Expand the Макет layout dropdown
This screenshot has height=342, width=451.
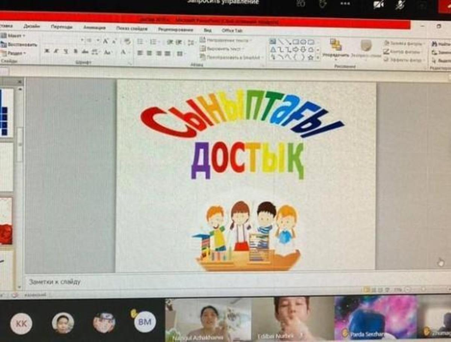pos(15,36)
